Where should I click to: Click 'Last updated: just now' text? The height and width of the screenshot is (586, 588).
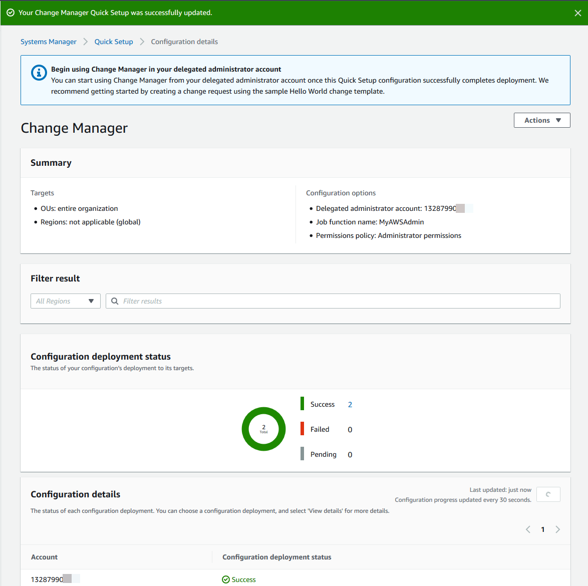(x=500, y=490)
